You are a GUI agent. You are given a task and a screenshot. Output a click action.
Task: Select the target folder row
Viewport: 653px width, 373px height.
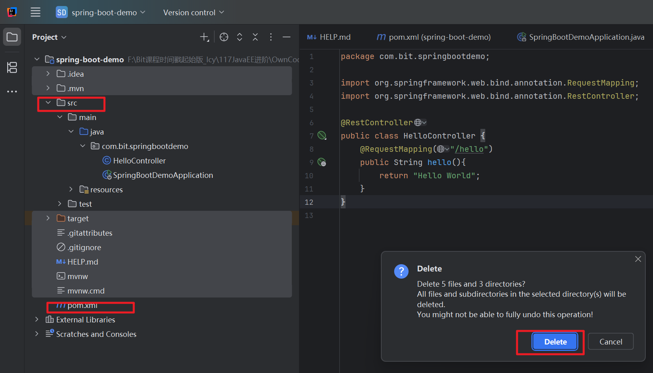click(x=162, y=218)
